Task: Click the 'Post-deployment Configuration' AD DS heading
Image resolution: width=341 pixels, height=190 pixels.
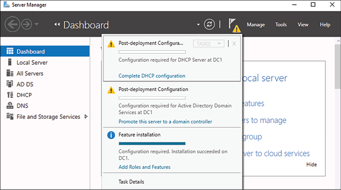Action: click(153, 89)
